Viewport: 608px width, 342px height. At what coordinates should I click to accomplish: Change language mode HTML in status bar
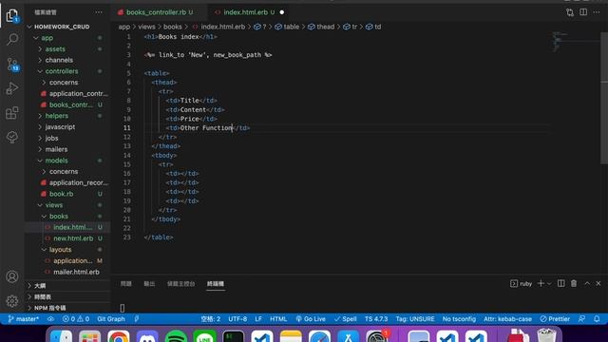278,319
